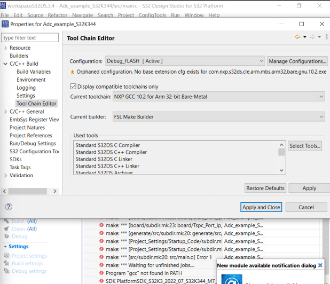Screen dimensions: 330x284
Task: Click the type filter text field
Action: pos(30,38)
